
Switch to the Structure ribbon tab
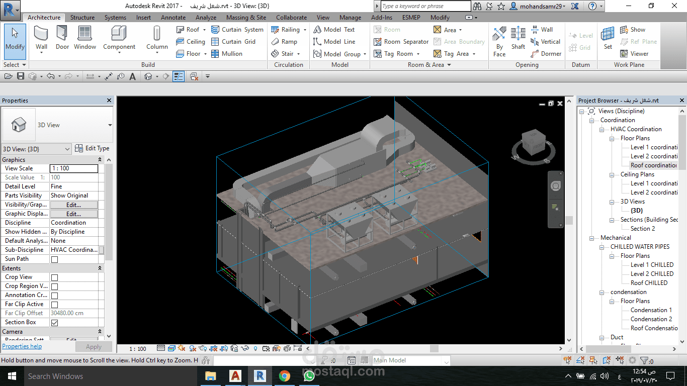coord(82,18)
